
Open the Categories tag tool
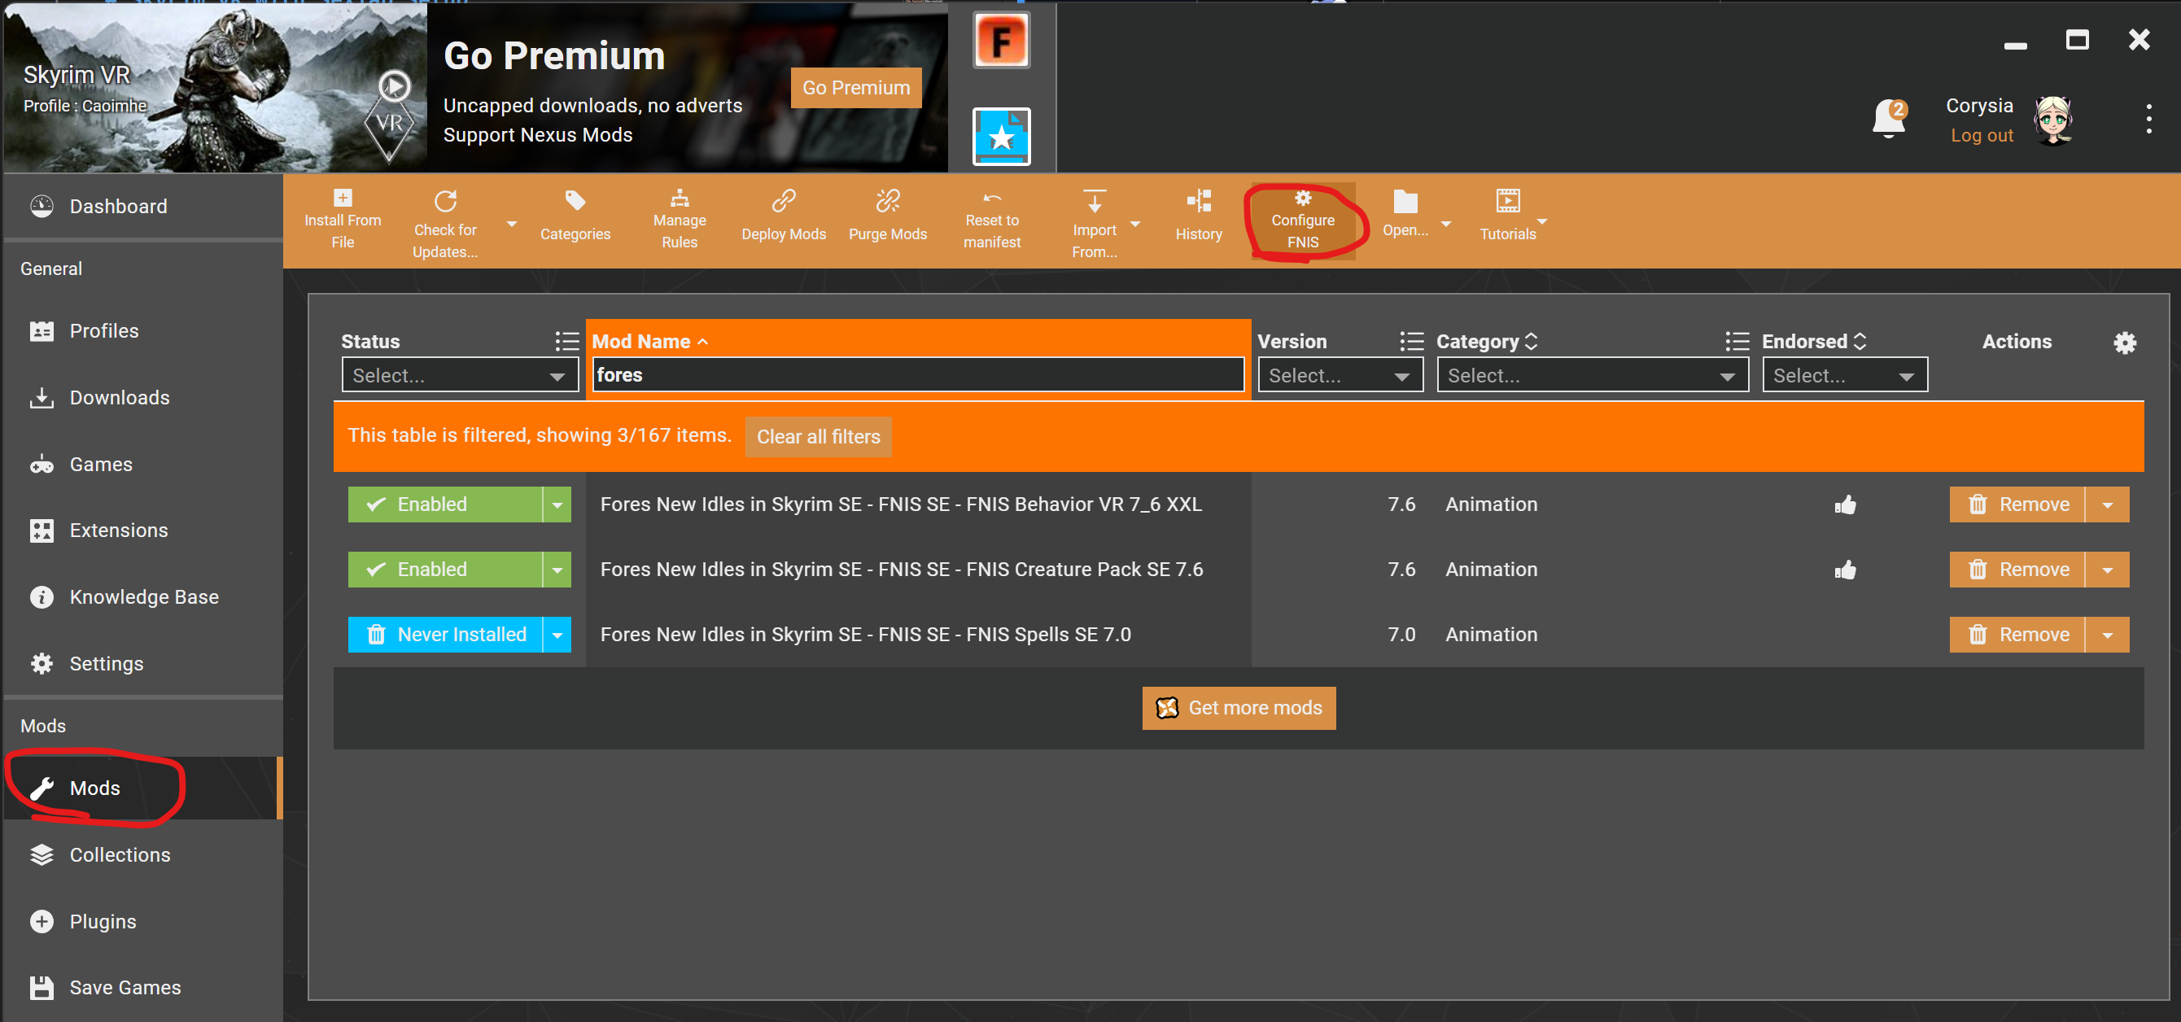tap(575, 202)
